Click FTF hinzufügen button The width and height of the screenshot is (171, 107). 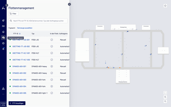(x=17, y=103)
